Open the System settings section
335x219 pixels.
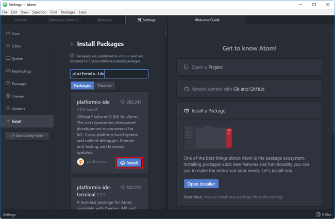pyautogui.click(x=27, y=59)
